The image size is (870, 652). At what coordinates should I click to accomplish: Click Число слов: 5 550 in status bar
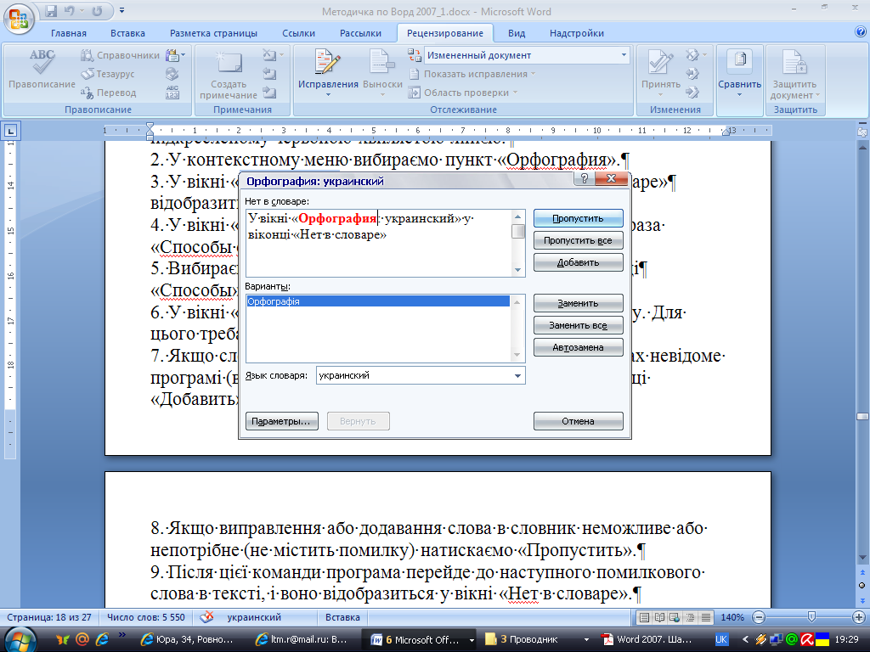pos(146,617)
